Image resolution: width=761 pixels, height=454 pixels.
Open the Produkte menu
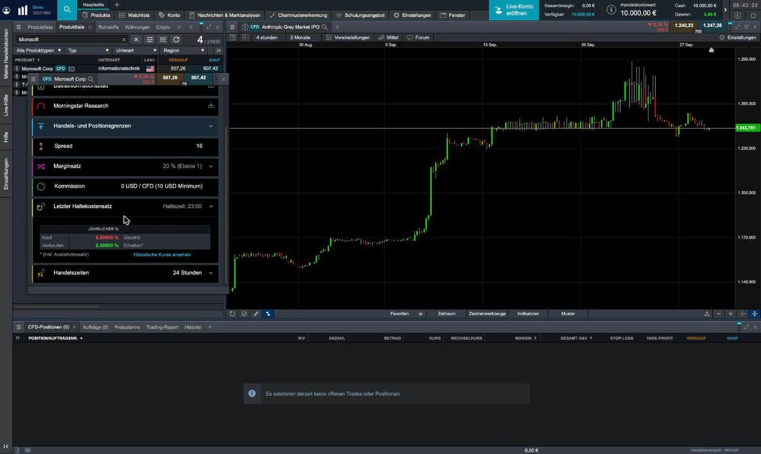click(96, 15)
